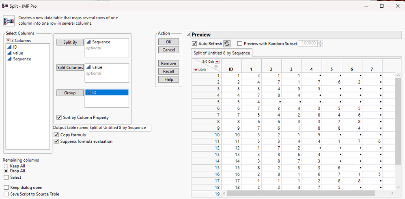
Task: Click the Group button
Action: click(70, 93)
